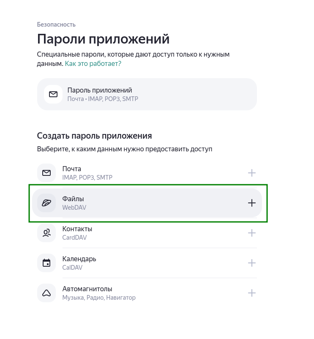Click the Автомагнитолы navigator icon
Screen dimensions: 314x339
click(x=46, y=293)
